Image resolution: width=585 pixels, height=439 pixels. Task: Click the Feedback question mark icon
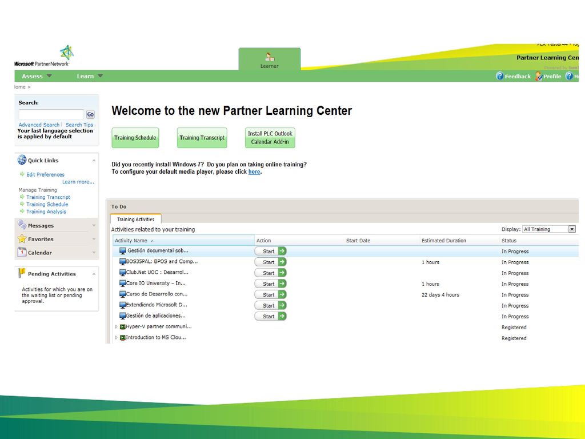tap(499, 76)
